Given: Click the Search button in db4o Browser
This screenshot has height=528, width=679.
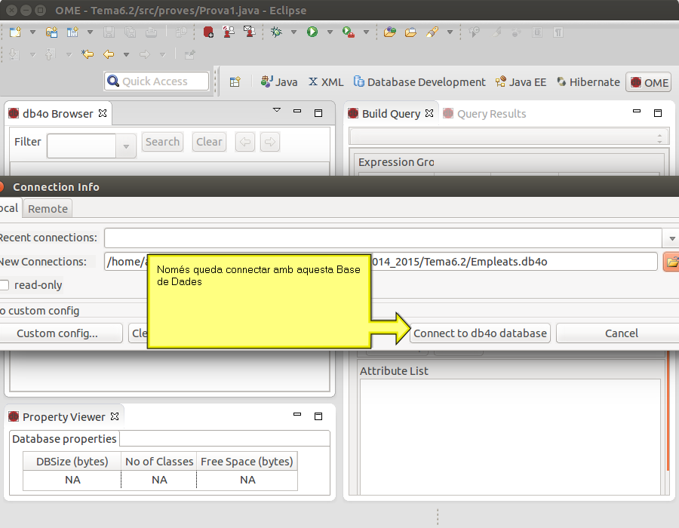Looking at the screenshot, I should coord(162,142).
